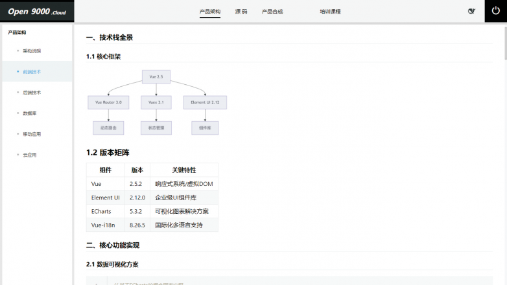The height and width of the screenshot is (285, 507).
Task: Open the 产品合成 top navigation item
Action: 272,12
